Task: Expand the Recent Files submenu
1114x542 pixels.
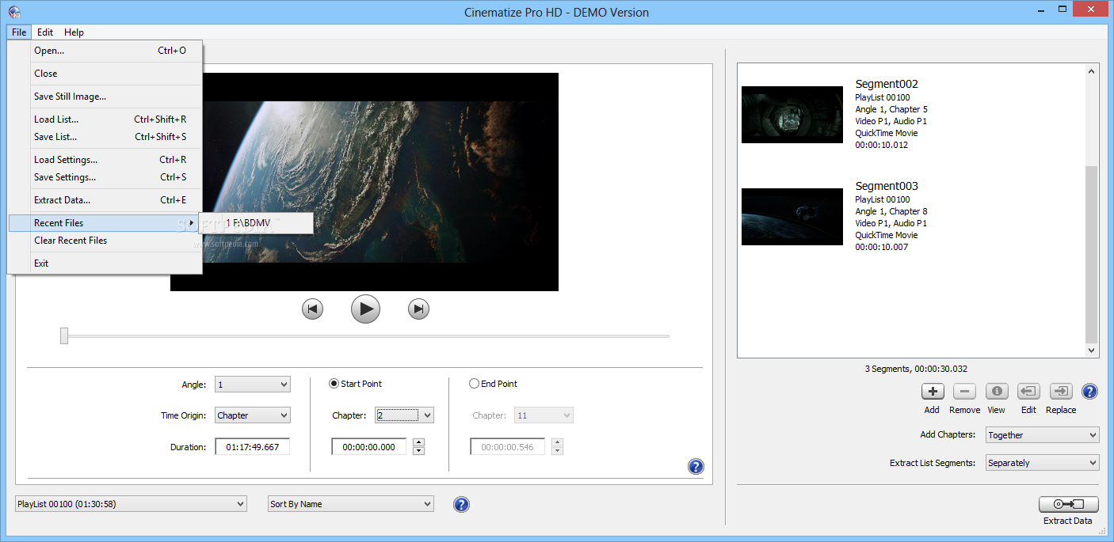Action: 105,223
